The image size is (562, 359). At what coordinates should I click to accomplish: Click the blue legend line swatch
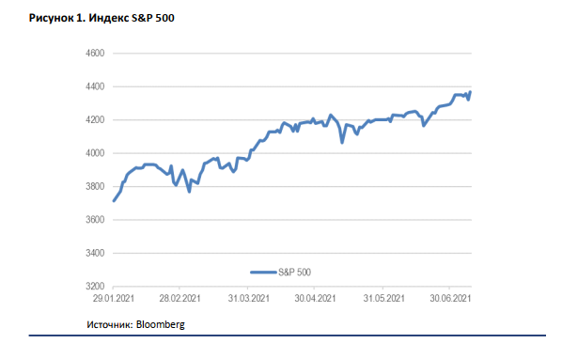263,273
